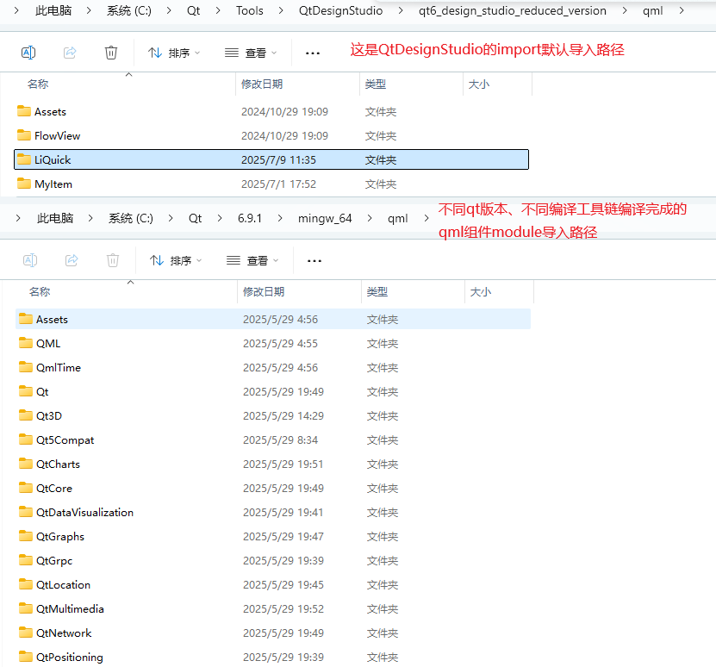Open the more options ellipsis in bottom window

(314, 261)
